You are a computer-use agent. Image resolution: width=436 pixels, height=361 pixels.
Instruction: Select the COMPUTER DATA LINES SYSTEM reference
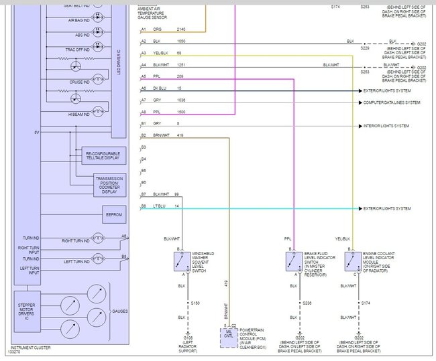(392, 102)
